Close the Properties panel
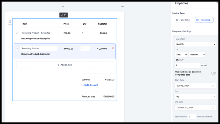This screenshot has height=124, width=220. (x=217, y=2)
